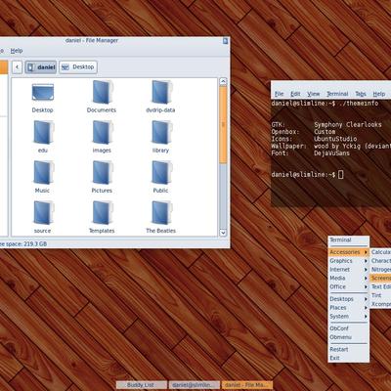
Task: Select the Tint submenu entry
Action: (380, 295)
